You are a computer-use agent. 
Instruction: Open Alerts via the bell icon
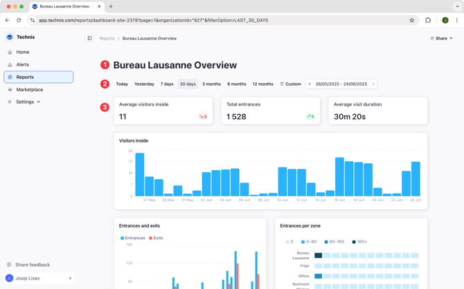pos(10,64)
